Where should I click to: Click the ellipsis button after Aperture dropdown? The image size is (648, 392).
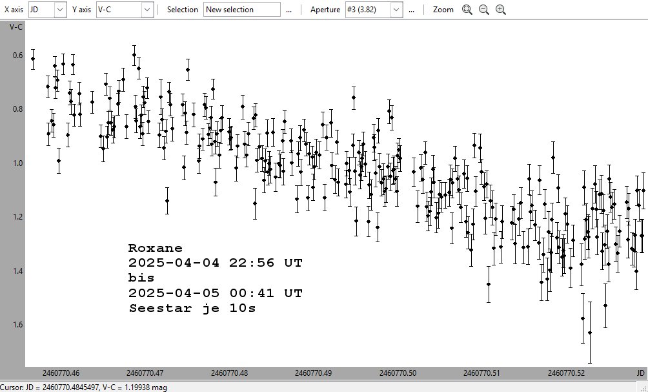click(411, 10)
